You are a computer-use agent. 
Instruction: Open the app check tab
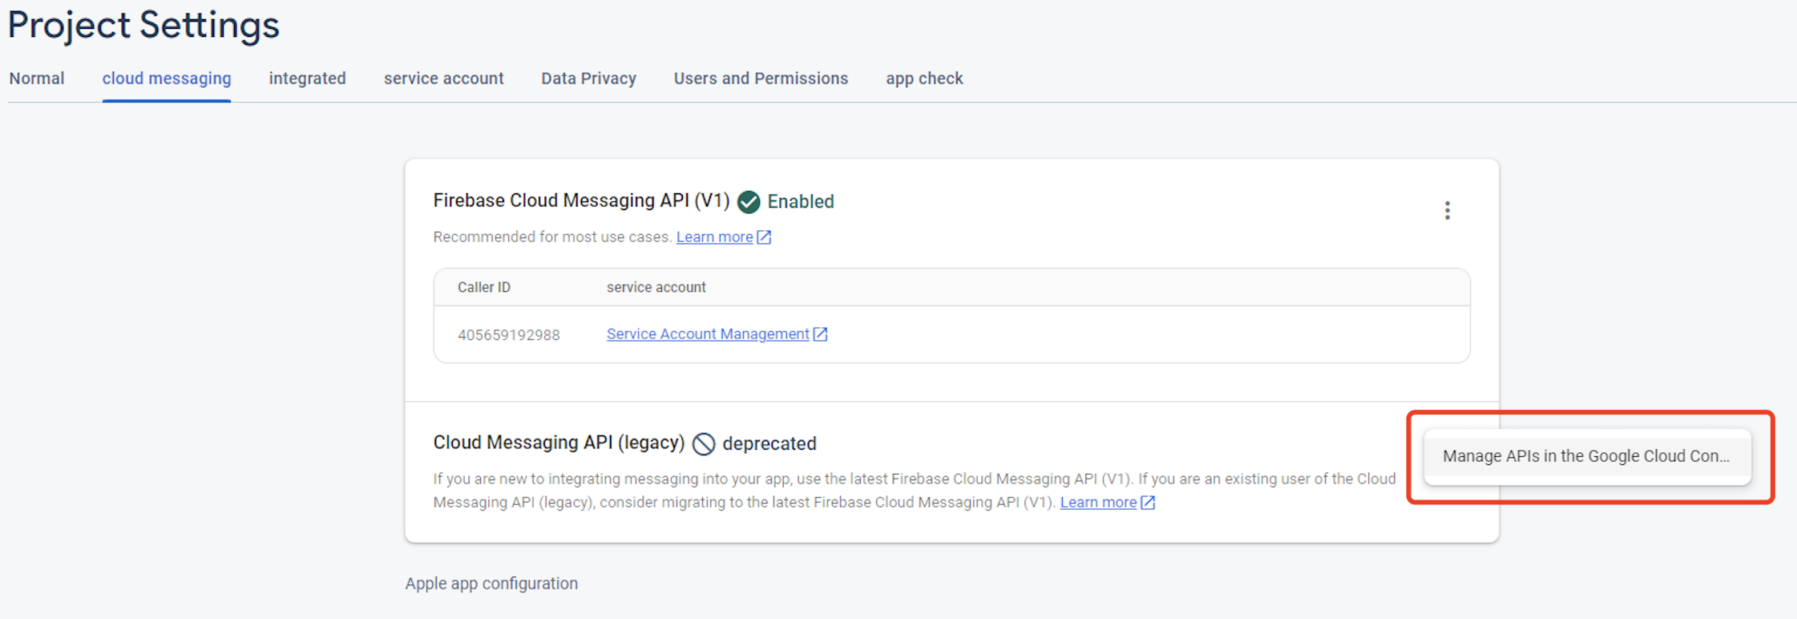click(x=924, y=79)
